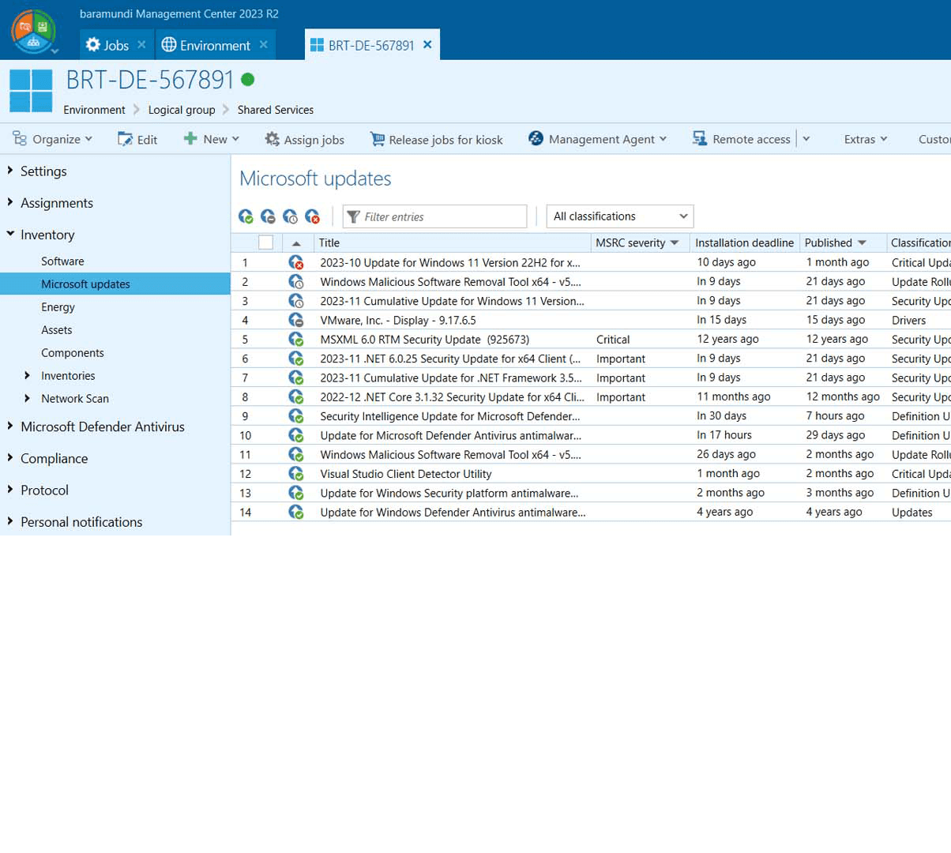The image size is (951, 853).
Task: Click the Edit pencil icon
Action: [125, 139]
